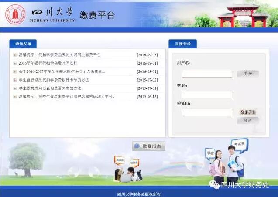Click the 用户名 username input field
The width and height of the screenshot is (278, 197).
click(x=207, y=74)
